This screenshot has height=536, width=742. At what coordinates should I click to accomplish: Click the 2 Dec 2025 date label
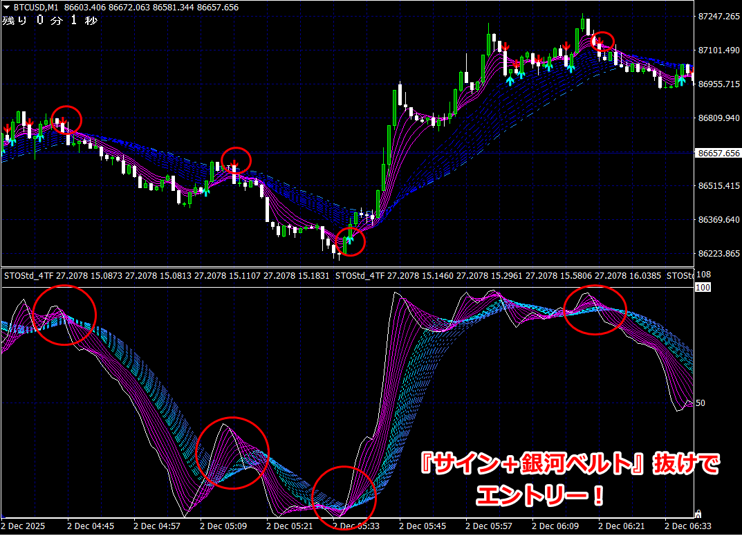(x=28, y=526)
